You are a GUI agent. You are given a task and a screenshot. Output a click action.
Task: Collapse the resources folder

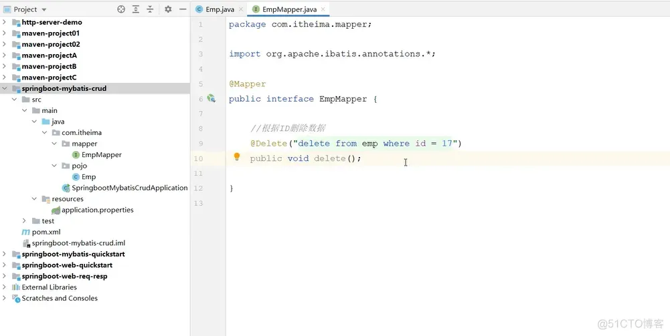click(x=34, y=198)
